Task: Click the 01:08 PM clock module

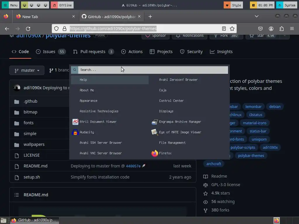Action: click(x=262, y=5)
